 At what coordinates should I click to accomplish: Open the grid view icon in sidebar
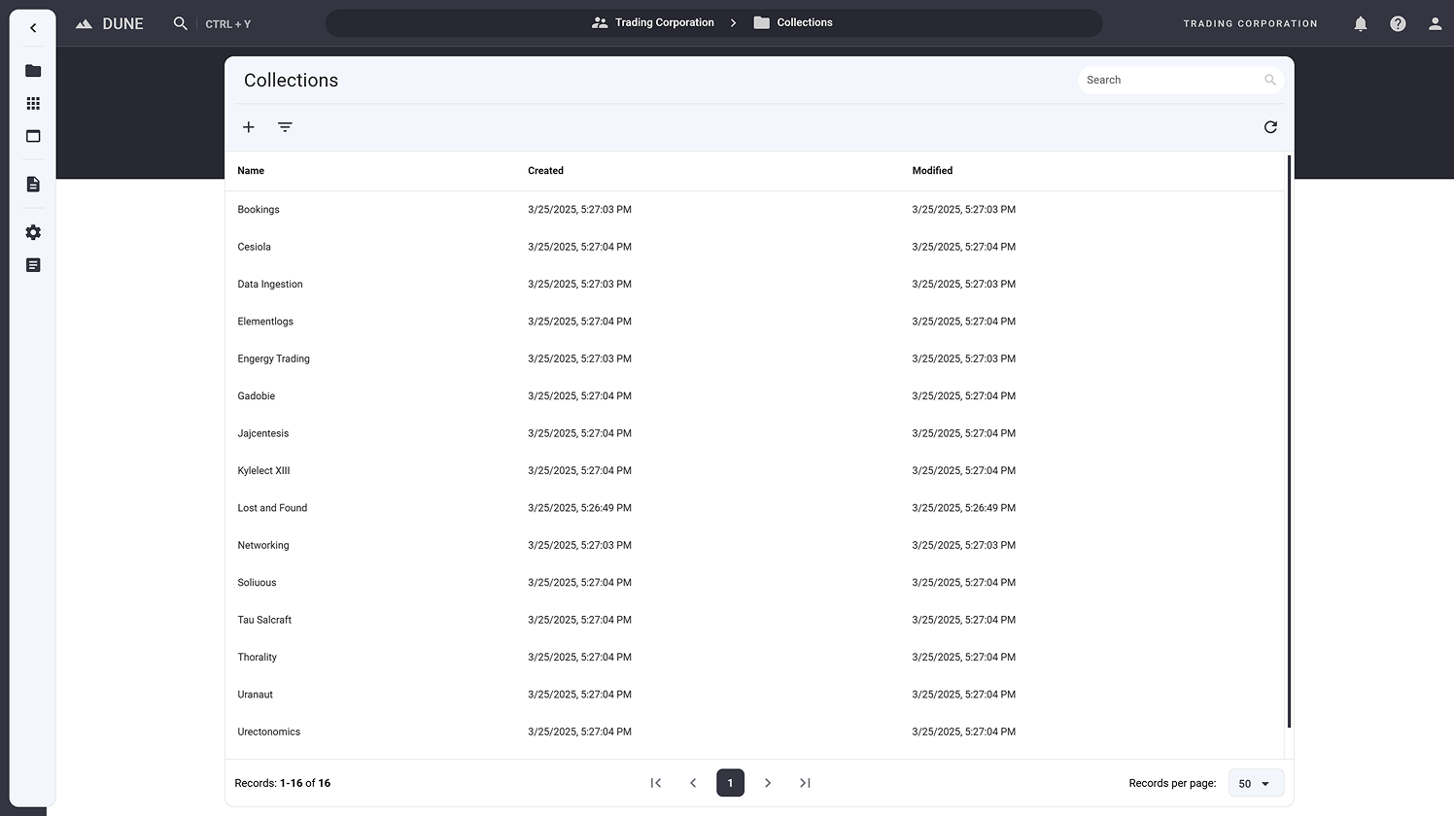click(32, 103)
